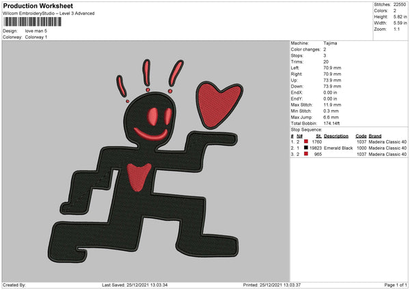Viewport: 410px width, 290px height.
Task: Click the black swatch beside Emerald Black
Action: [305, 148]
